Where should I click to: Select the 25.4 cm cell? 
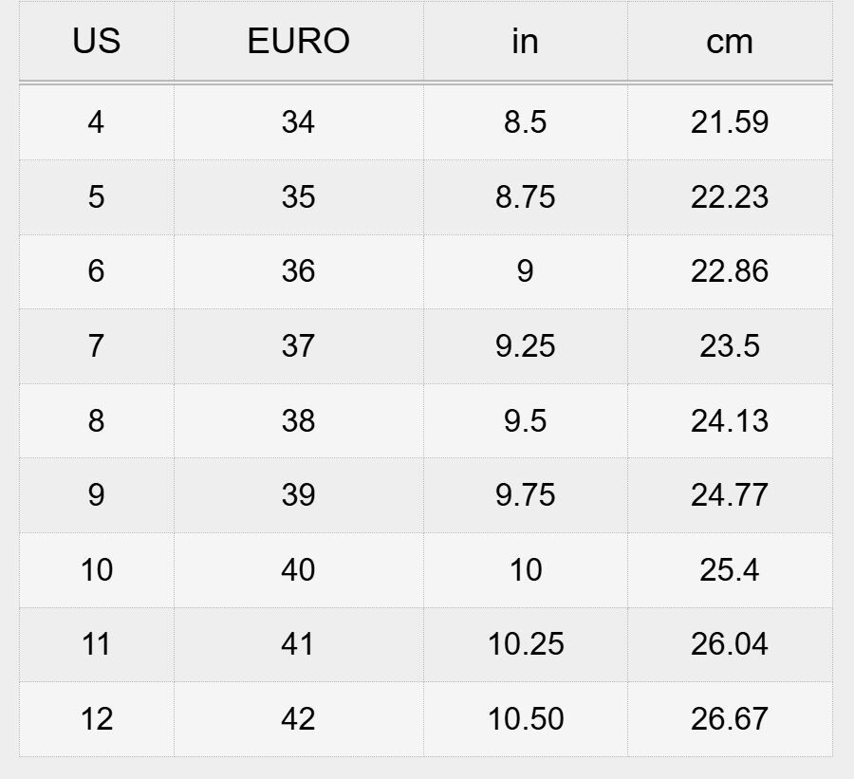(x=729, y=570)
